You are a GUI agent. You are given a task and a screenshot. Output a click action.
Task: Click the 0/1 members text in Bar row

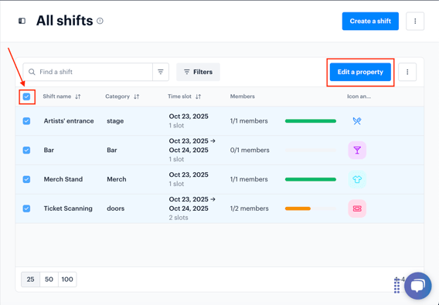pos(250,151)
